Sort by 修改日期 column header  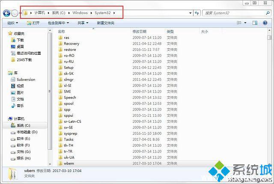pyautogui.click(x=139, y=31)
